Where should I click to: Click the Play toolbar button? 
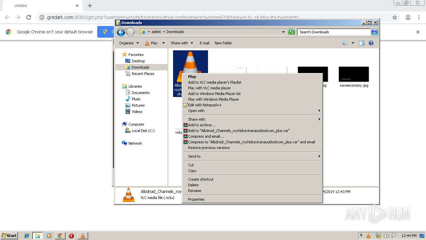(x=151, y=43)
